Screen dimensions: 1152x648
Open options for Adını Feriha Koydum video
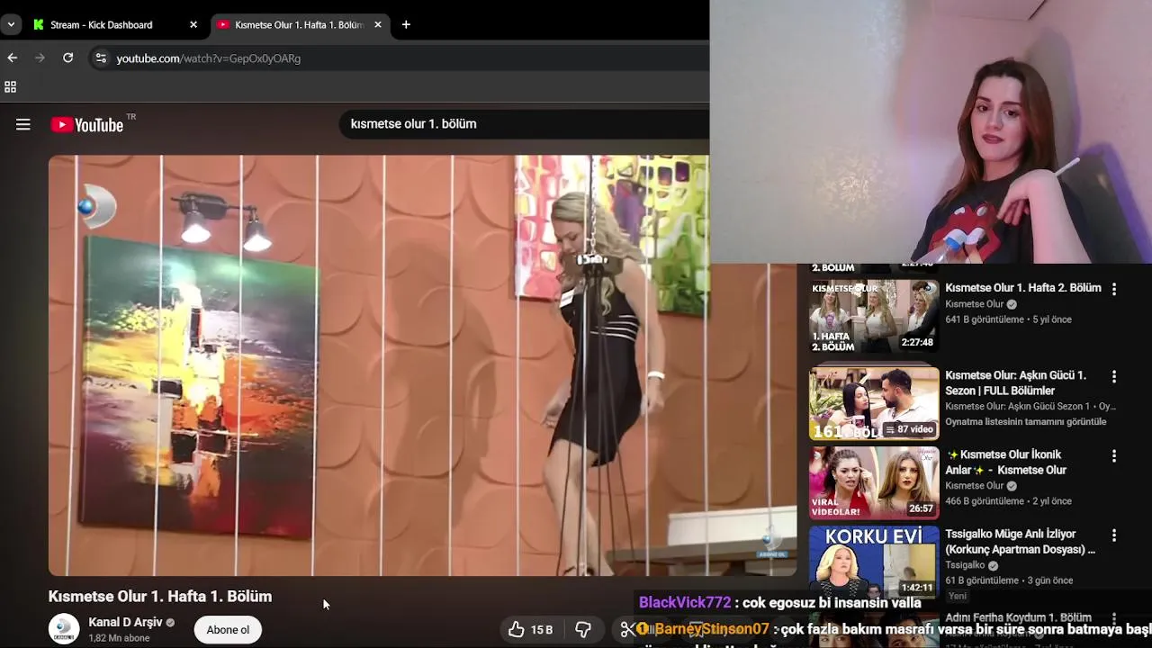(x=1114, y=619)
